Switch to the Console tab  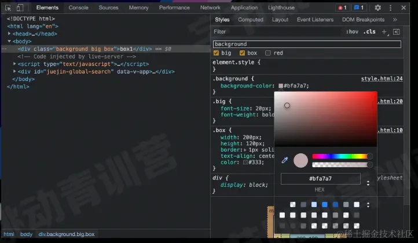pyautogui.click(x=78, y=8)
